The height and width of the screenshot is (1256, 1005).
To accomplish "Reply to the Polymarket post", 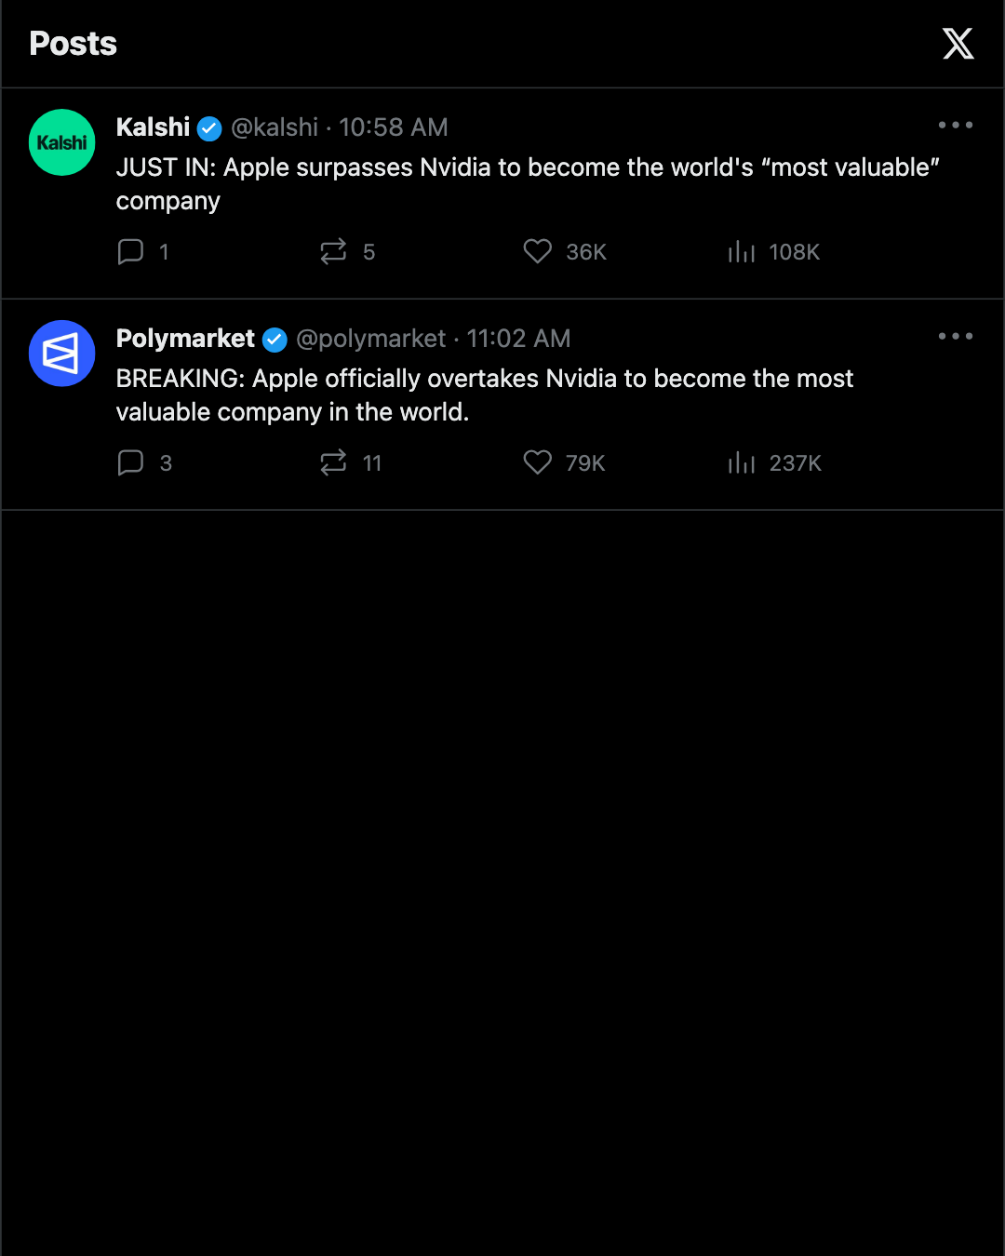I will tap(144, 463).
